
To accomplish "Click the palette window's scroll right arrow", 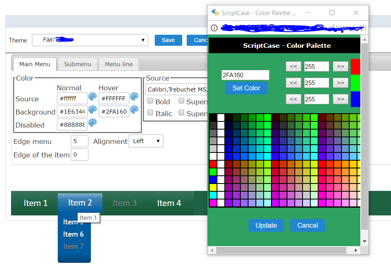I will pos(356,250).
